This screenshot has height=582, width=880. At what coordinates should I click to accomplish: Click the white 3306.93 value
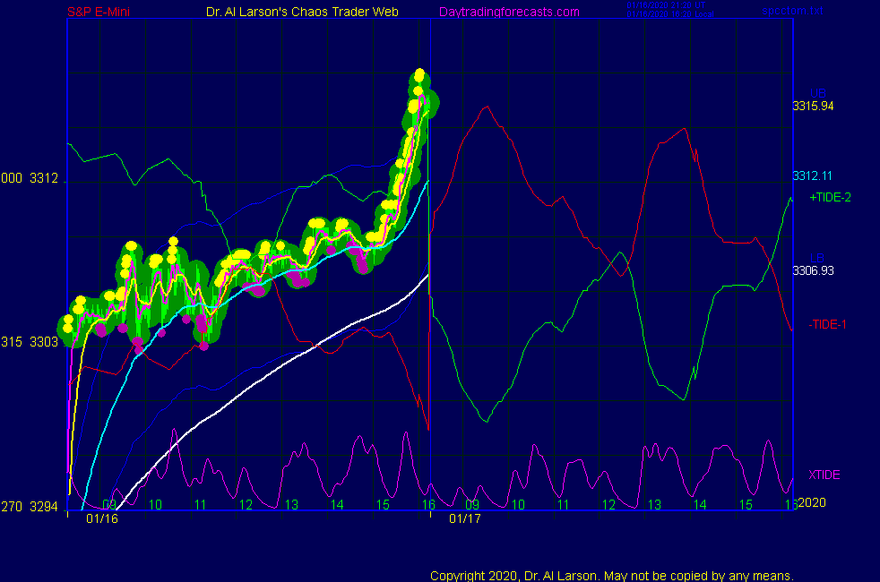coord(813,270)
